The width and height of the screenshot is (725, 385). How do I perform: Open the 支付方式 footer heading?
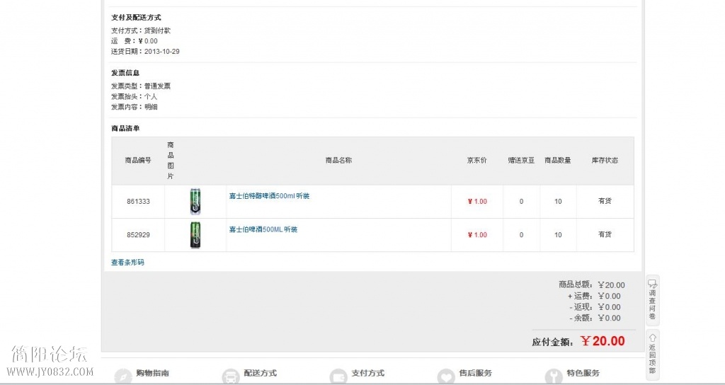tap(368, 373)
